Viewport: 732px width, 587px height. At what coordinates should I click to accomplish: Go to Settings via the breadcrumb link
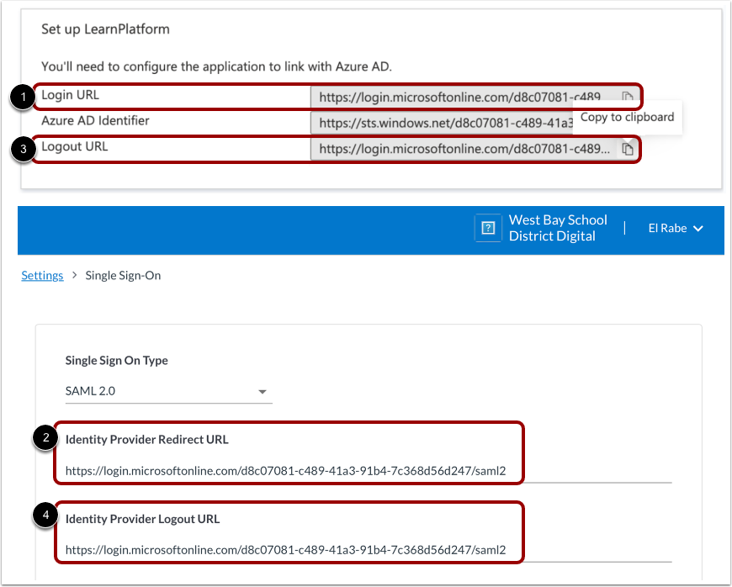(x=42, y=275)
